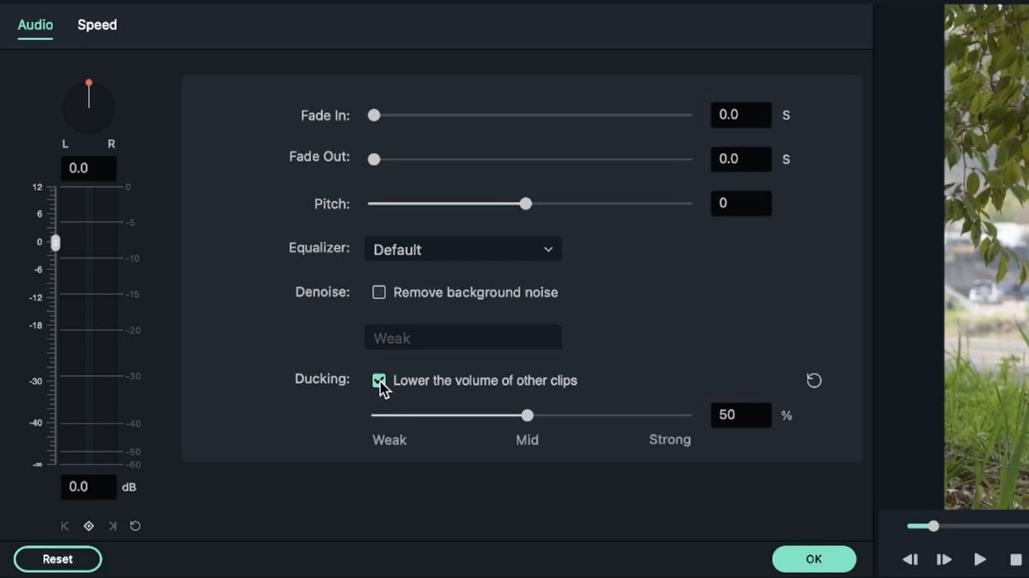Click the preview progress bar handle
1029x578 pixels.
(933, 526)
